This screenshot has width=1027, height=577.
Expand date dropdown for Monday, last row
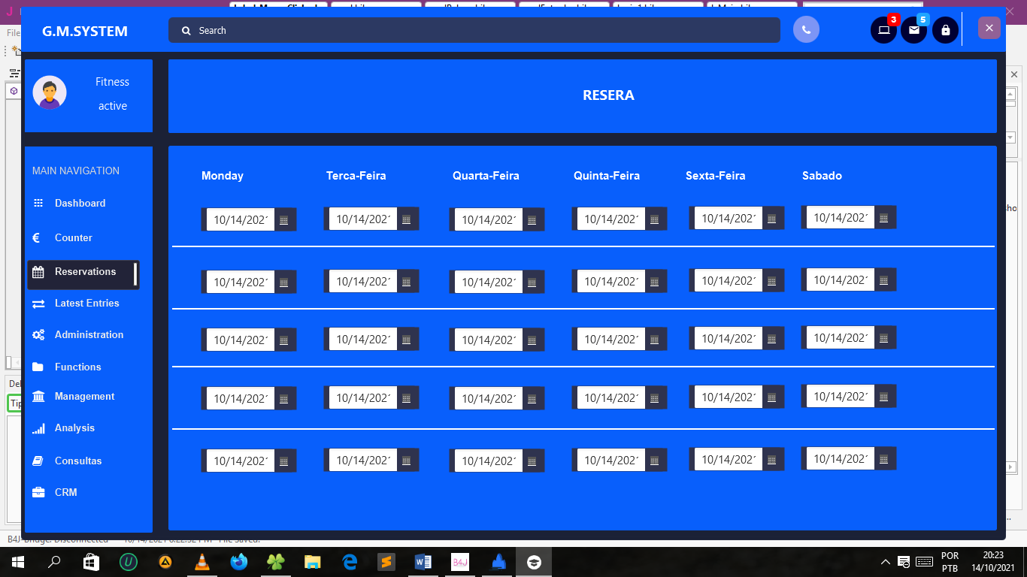tap(284, 461)
